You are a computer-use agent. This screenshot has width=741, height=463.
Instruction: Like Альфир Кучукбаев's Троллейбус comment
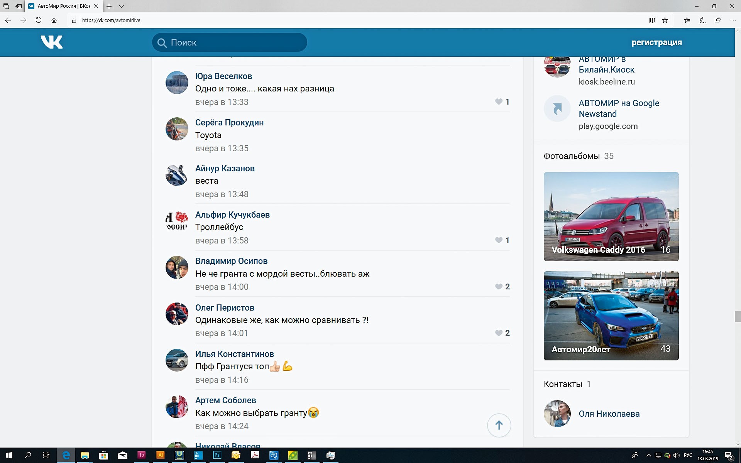(x=499, y=240)
